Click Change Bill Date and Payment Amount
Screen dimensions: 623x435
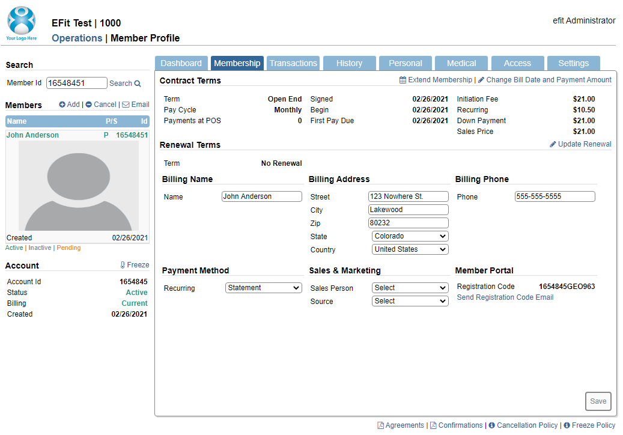(549, 80)
